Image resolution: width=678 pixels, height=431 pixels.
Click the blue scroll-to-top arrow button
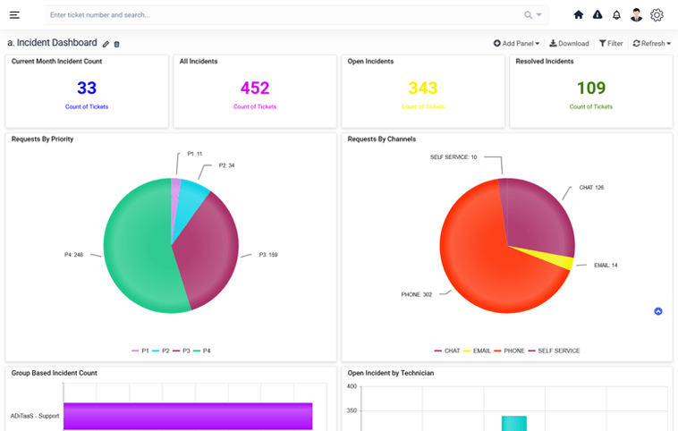(658, 311)
